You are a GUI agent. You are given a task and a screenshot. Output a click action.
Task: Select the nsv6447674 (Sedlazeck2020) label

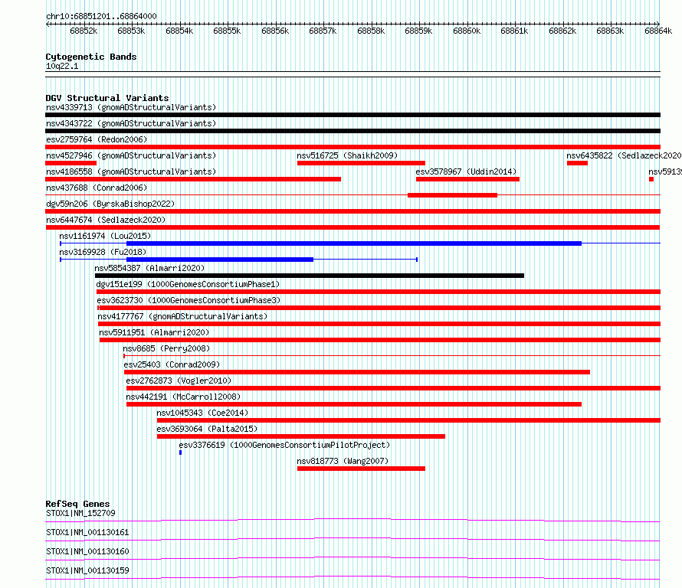tap(106, 220)
